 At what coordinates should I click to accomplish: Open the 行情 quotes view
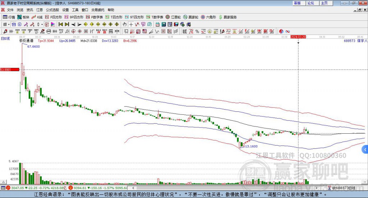pos(9,17)
